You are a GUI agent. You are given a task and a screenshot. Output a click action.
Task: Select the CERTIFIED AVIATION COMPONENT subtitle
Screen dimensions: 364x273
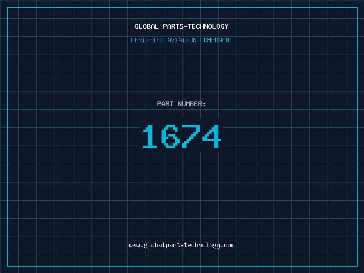pyautogui.click(x=182, y=40)
